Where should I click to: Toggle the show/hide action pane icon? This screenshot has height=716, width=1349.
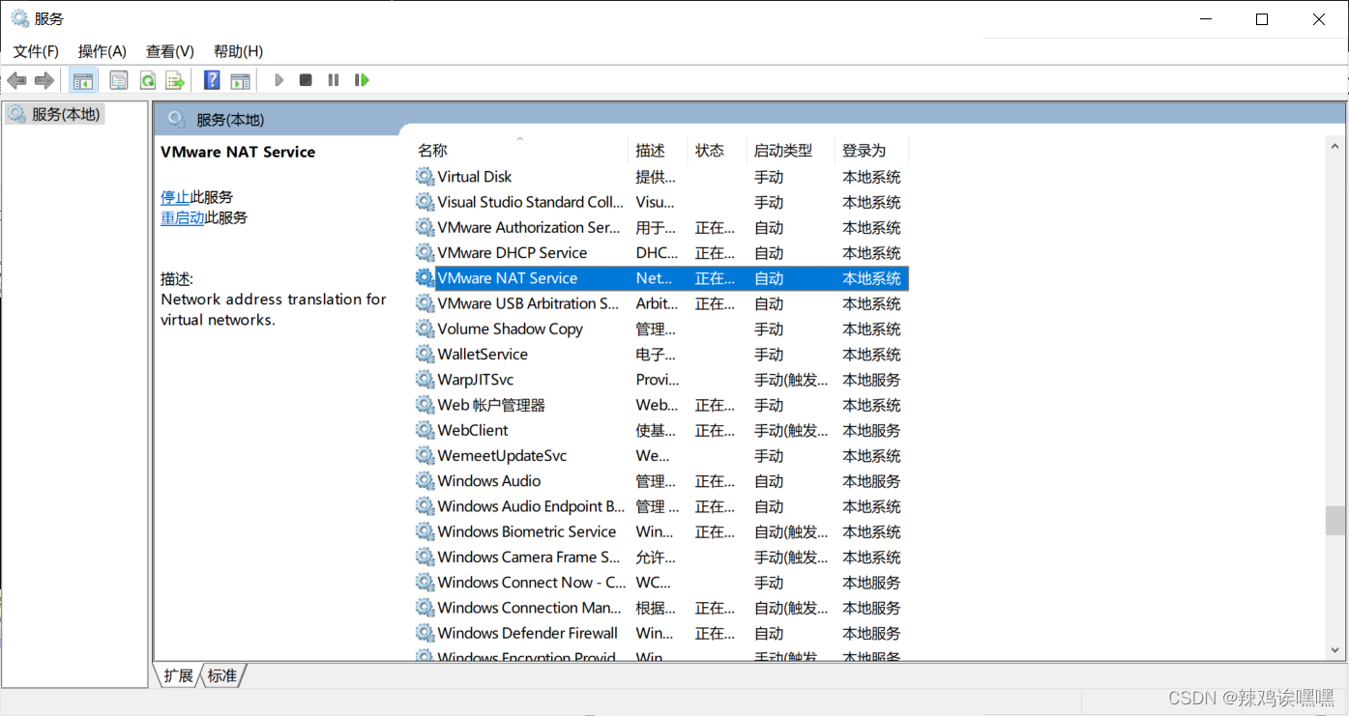point(240,80)
